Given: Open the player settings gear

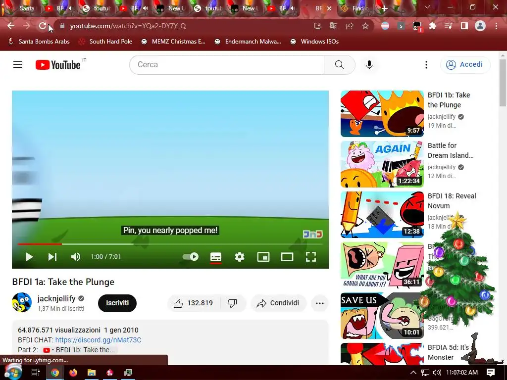Looking at the screenshot, I should click(x=240, y=257).
